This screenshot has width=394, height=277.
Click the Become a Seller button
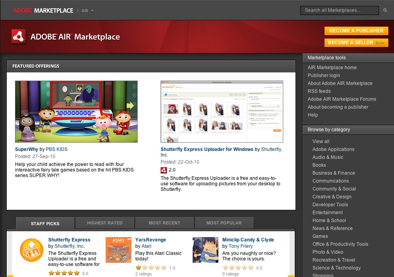pyautogui.click(x=356, y=43)
